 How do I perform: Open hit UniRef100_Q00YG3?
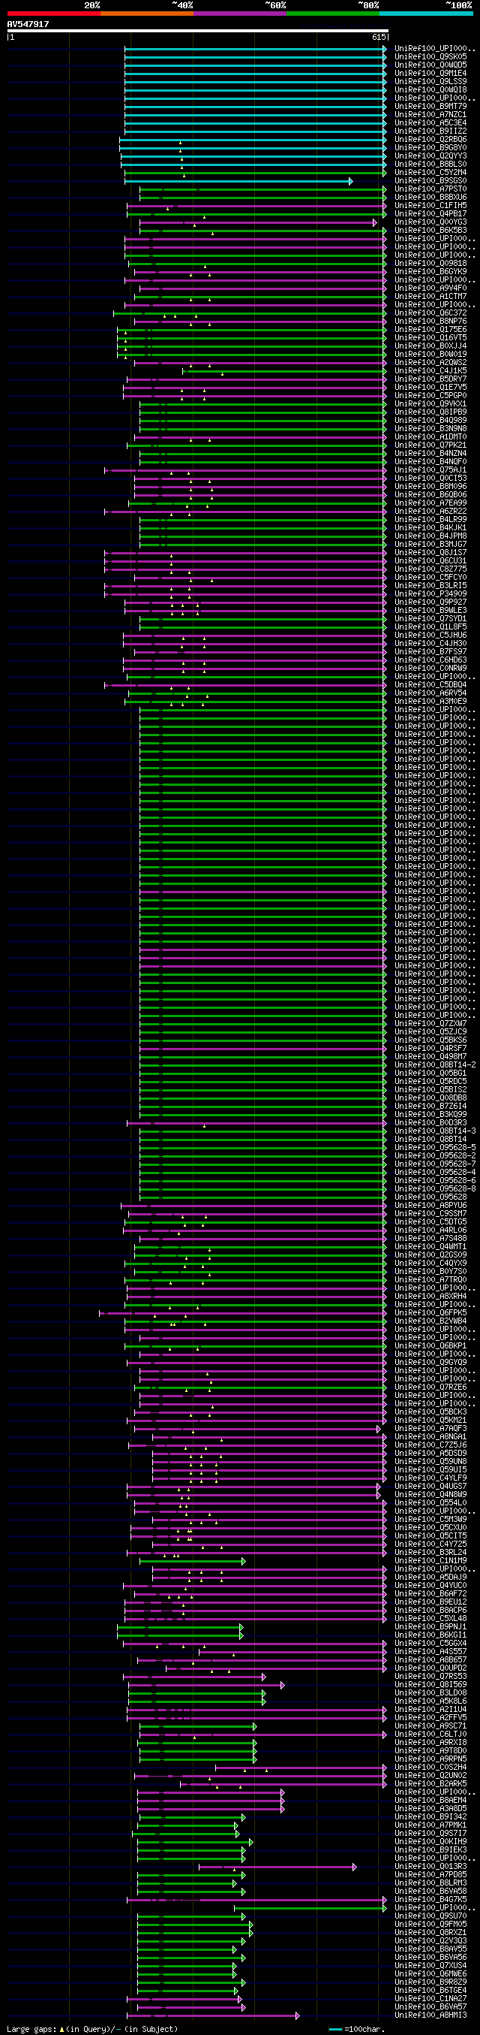[430, 223]
